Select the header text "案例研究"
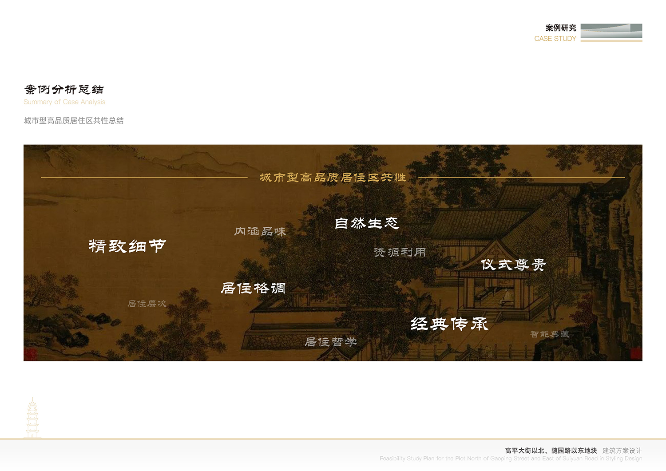The width and height of the screenshot is (666, 471). point(561,28)
